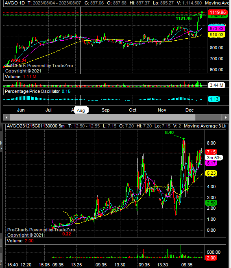The width and height of the screenshot is (231, 268).
Task: Click the 8.40 high annotation on option chart
Action: pyautogui.click(x=170, y=132)
